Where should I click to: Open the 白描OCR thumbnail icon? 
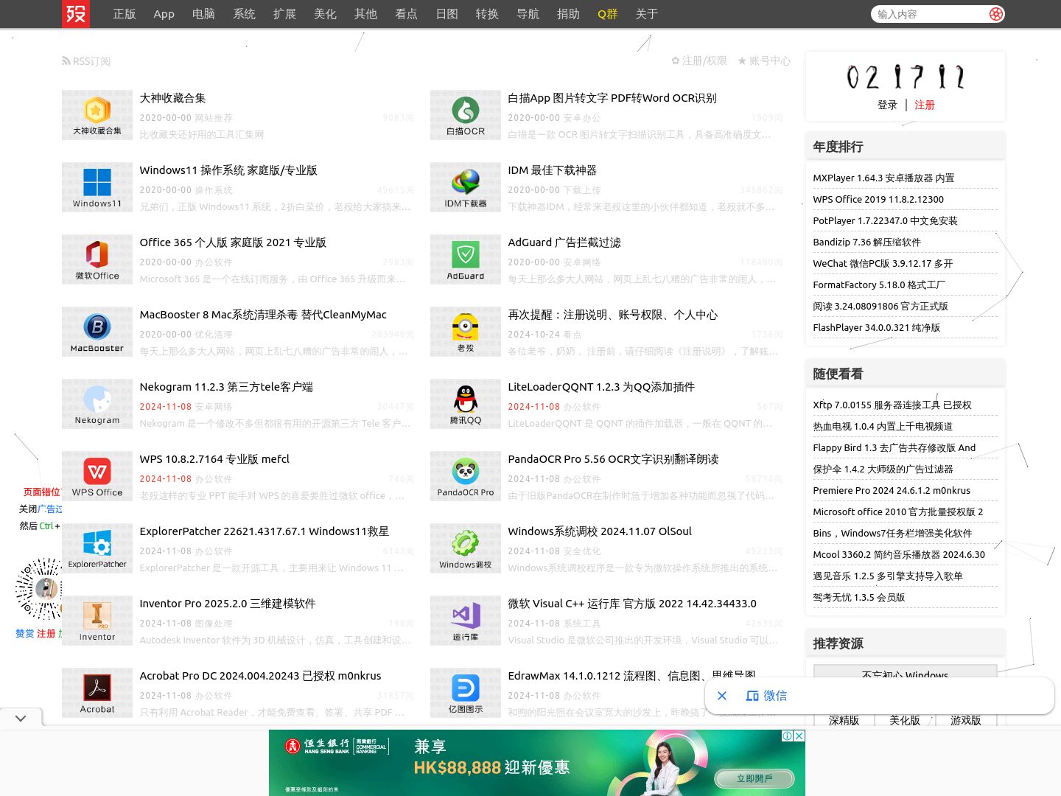(466, 115)
